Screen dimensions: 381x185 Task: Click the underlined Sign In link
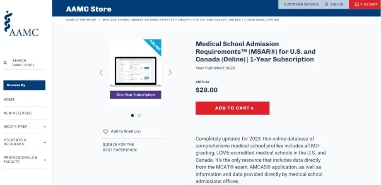pyautogui.click(x=110, y=145)
